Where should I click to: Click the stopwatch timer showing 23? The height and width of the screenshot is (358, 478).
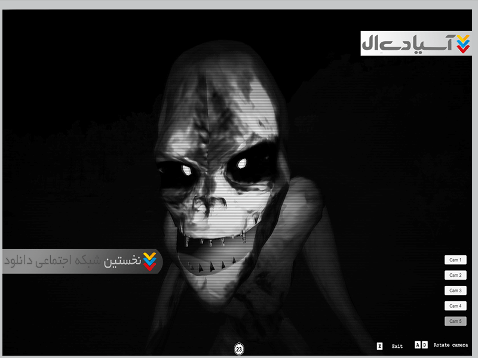click(x=239, y=348)
